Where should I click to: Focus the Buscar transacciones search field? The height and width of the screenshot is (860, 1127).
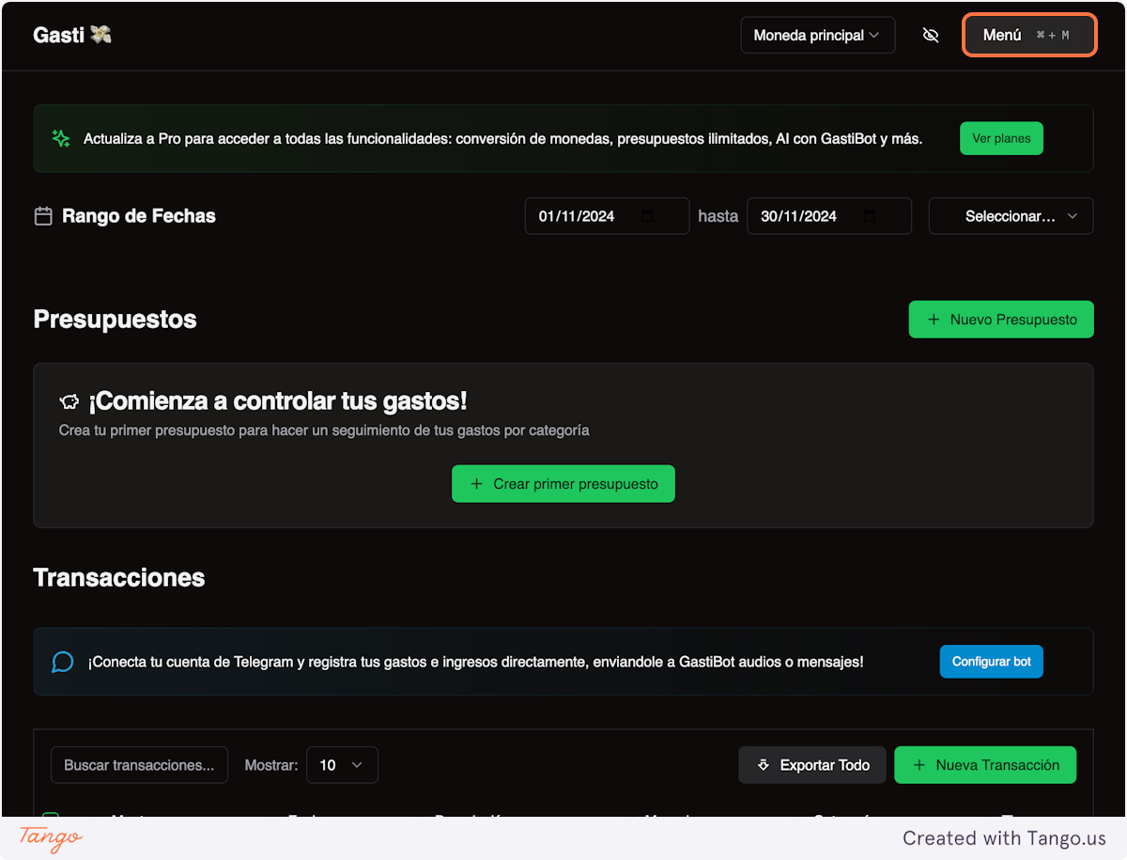139,765
